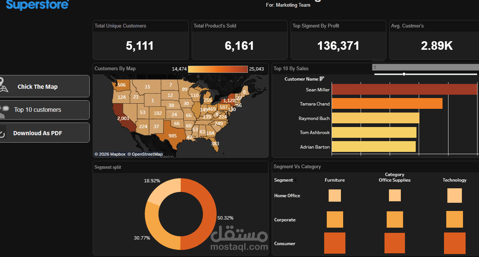Click the Consumer segment row label

(x=285, y=243)
